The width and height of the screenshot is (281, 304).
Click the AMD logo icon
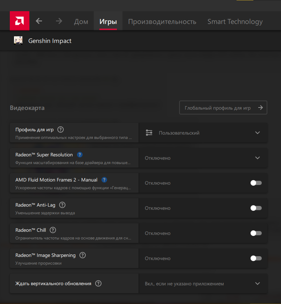19,21
